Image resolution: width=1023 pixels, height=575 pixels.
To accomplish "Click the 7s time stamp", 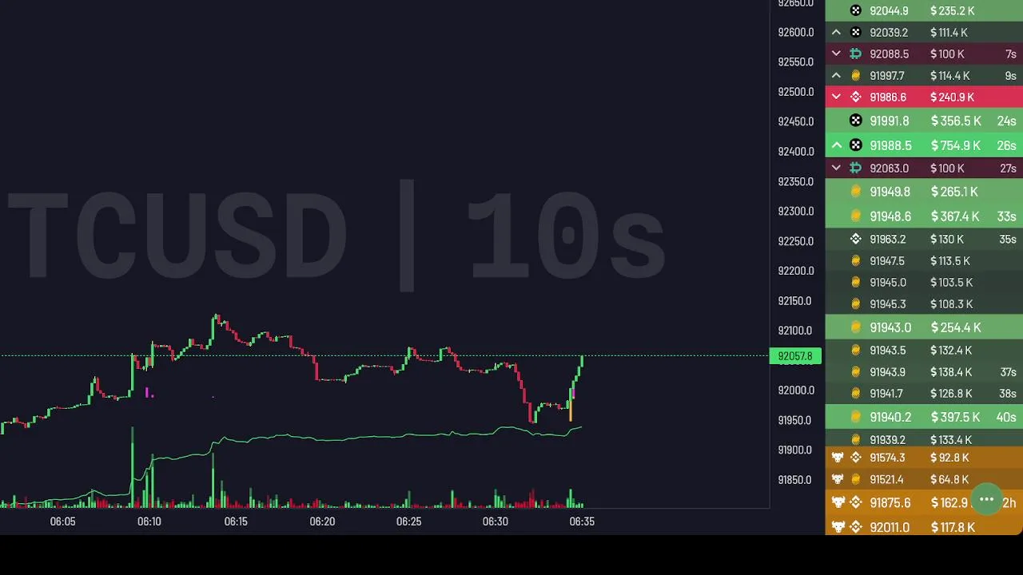I will coord(1011,54).
